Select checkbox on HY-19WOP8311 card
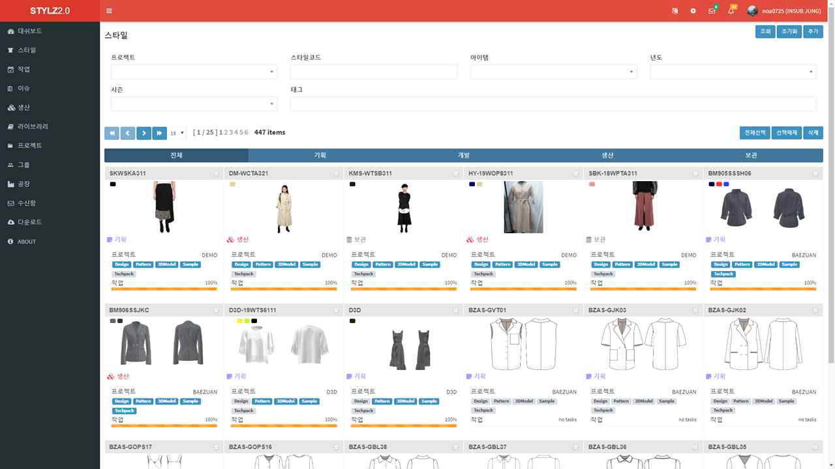Viewport: 835px width, 469px height. tap(576, 174)
